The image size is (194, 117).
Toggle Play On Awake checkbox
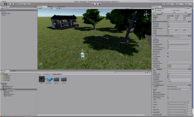[168, 98]
